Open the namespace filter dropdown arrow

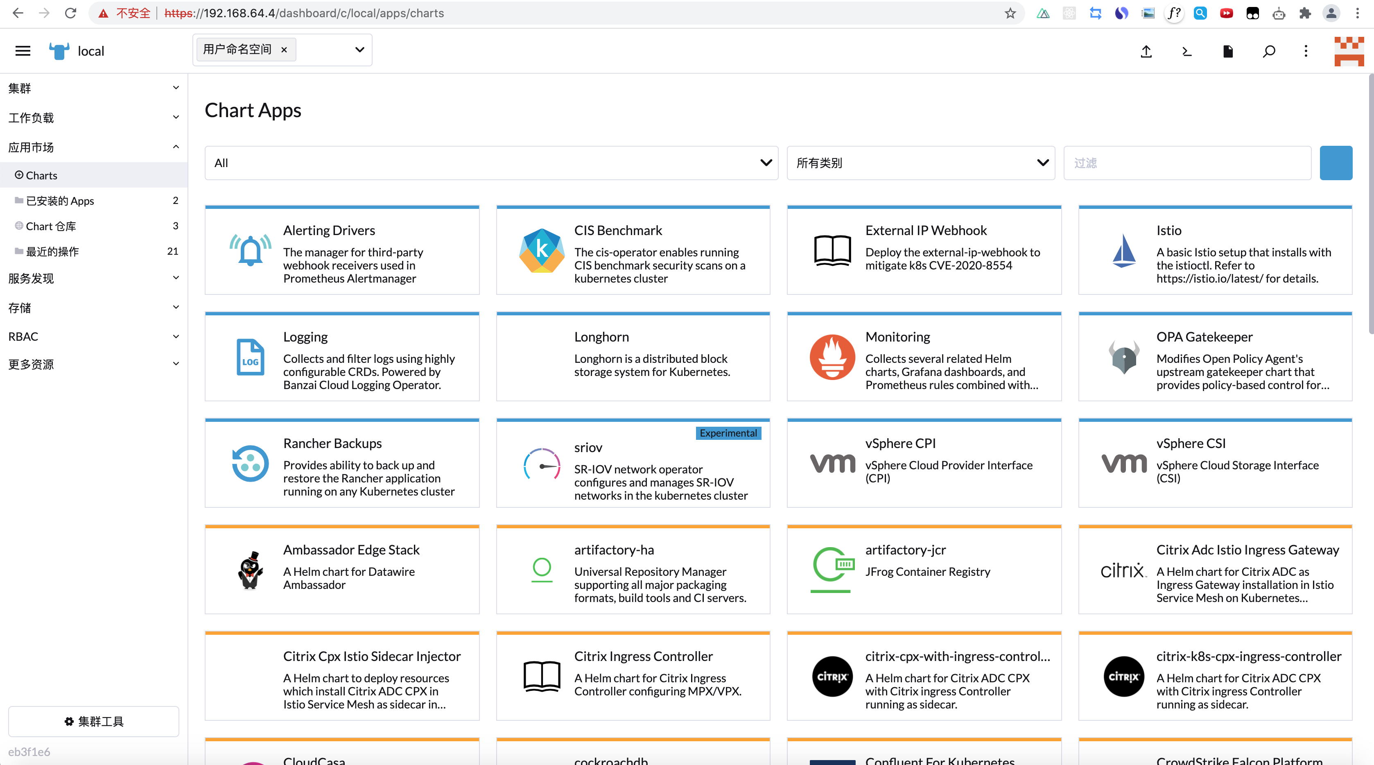pos(359,50)
